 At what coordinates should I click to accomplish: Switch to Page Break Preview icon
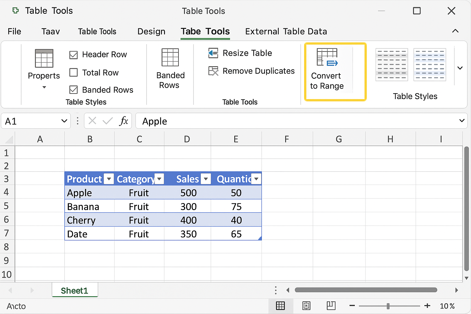tap(331, 306)
